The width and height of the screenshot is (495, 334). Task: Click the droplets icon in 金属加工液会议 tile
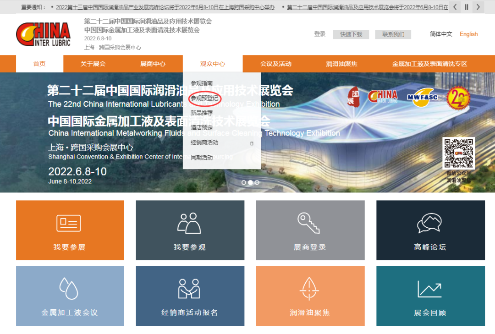pyautogui.click(x=69, y=289)
